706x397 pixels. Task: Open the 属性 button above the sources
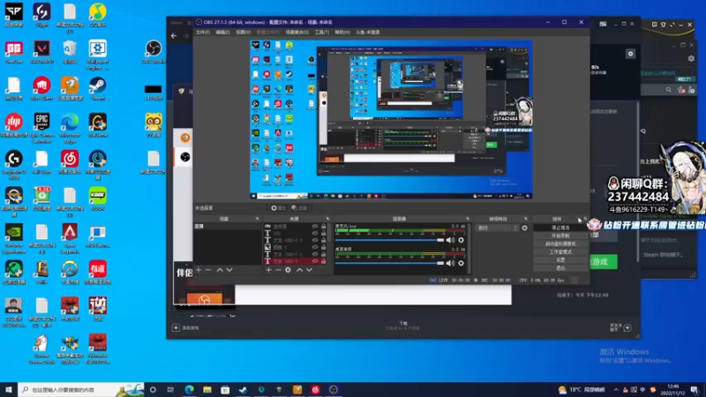[x=278, y=208]
